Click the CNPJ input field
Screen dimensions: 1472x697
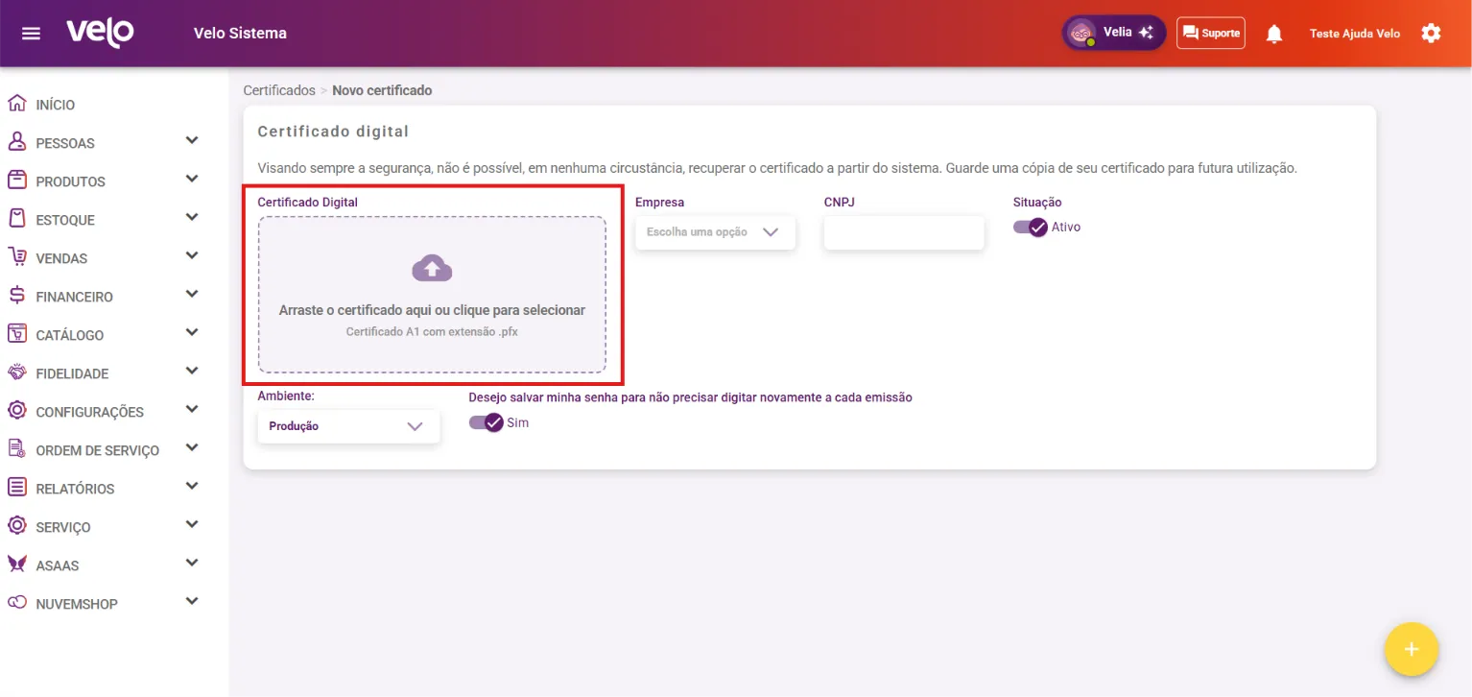[904, 232]
